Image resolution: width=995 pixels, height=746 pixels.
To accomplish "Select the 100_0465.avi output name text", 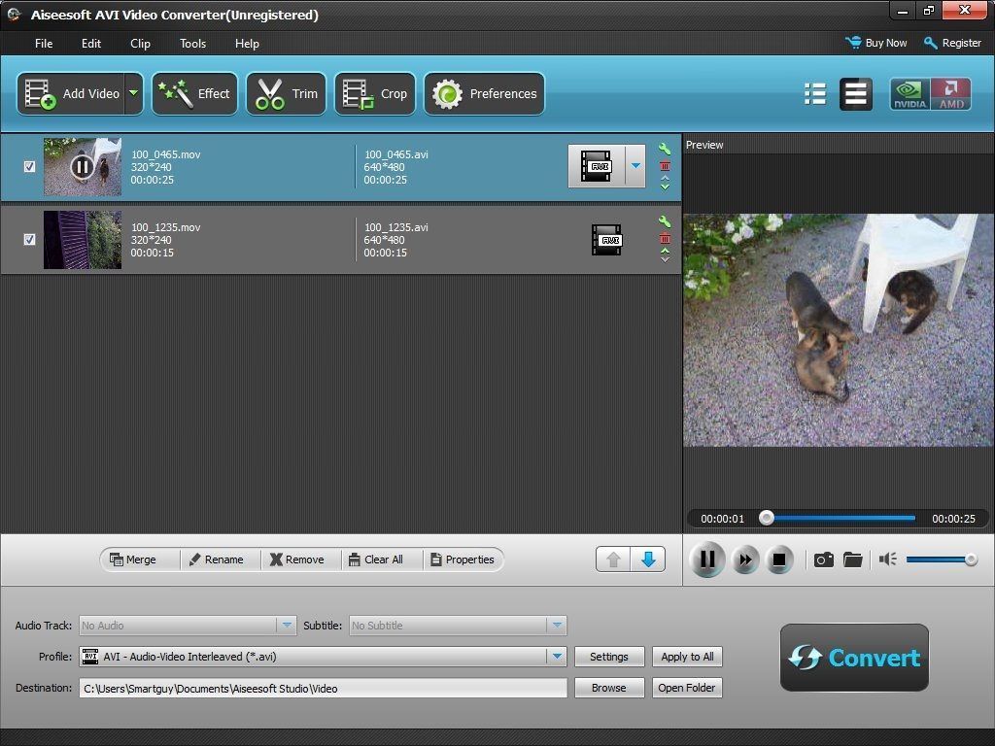I will point(396,154).
